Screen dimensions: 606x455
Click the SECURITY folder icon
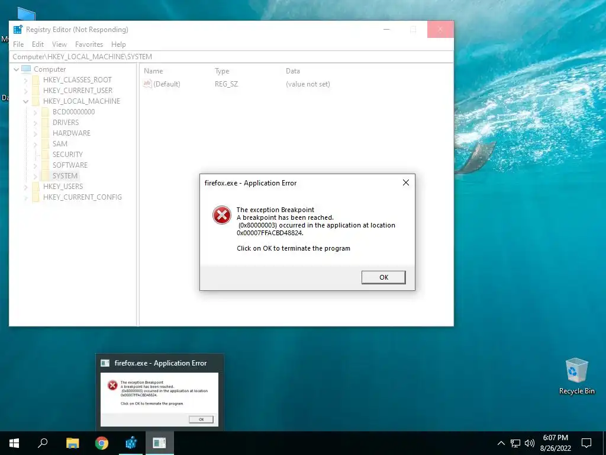[45, 155]
